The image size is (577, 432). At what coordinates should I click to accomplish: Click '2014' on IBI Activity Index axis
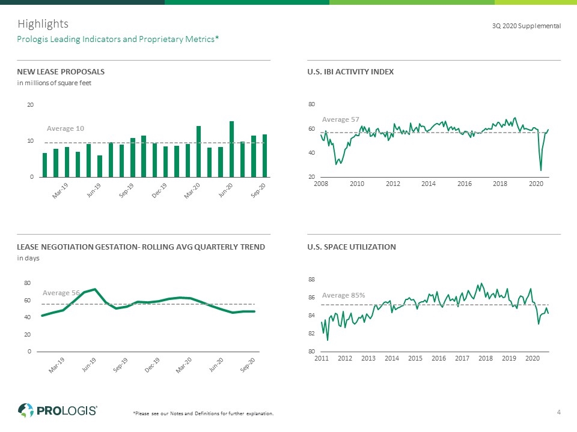tap(429, 184)
